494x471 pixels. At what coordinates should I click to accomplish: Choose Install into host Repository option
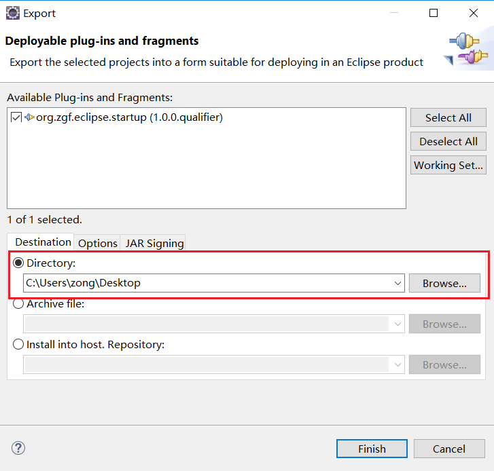pos(18,345)
